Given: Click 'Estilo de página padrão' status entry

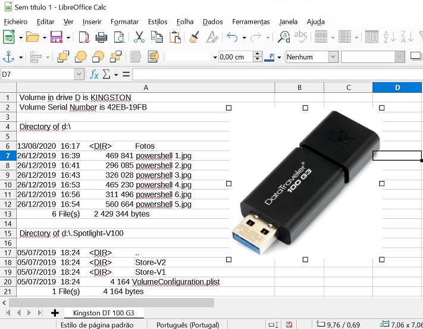Looking at the screenshot, I should click(x=97, y=325).
